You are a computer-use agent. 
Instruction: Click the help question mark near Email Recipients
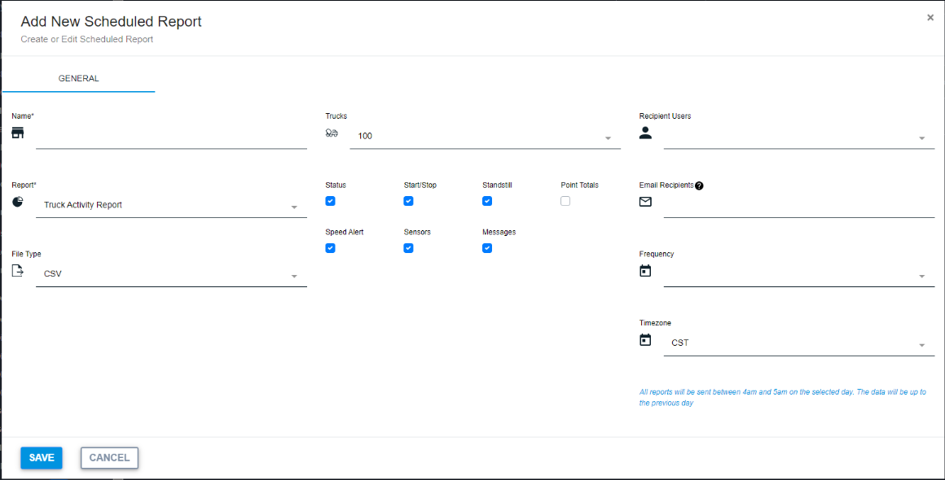699,185
